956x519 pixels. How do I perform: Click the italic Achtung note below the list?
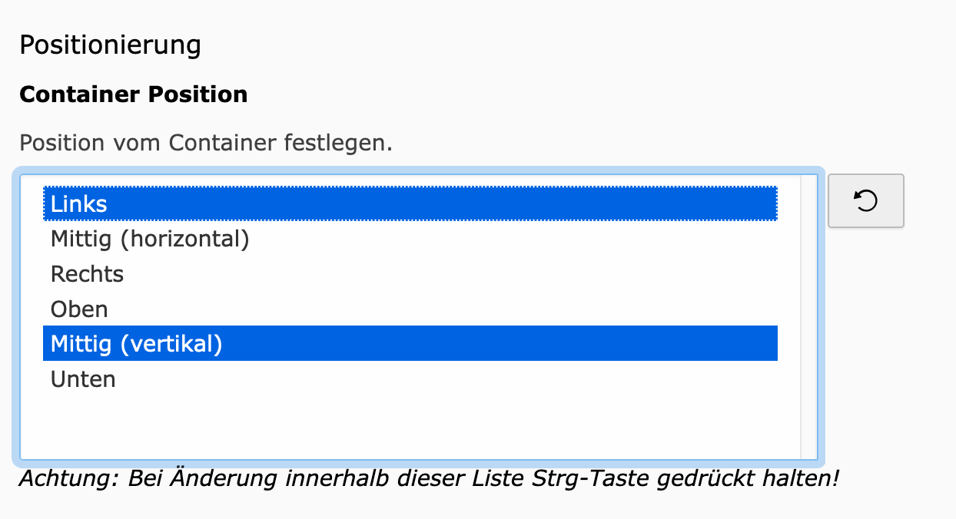pos(429,479)
